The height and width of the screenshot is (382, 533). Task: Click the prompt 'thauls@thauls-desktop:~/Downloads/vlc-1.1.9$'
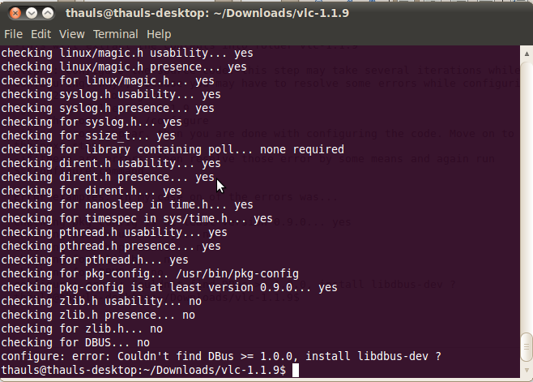(x=143, y=370)
